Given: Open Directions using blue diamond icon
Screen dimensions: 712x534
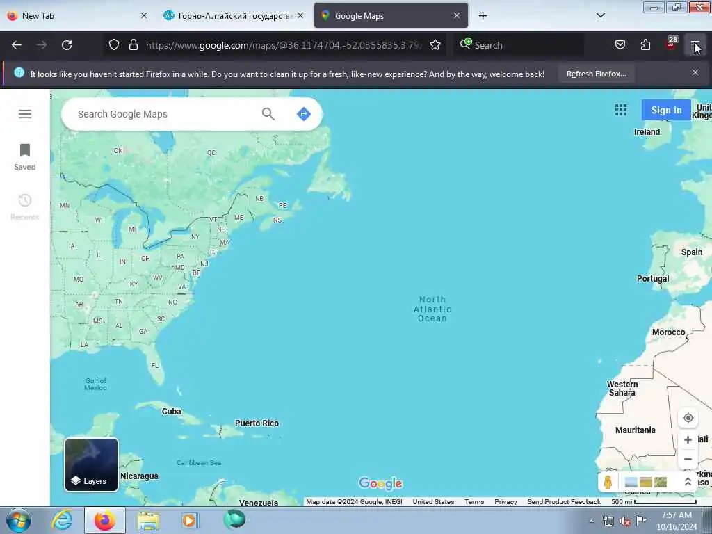Looking at the screenshot, I should pos(304,114).
